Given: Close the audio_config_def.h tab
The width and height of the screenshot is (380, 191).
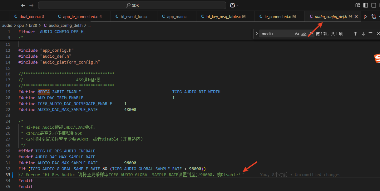Looking at the screenshot, I should [x=356, y=17].
